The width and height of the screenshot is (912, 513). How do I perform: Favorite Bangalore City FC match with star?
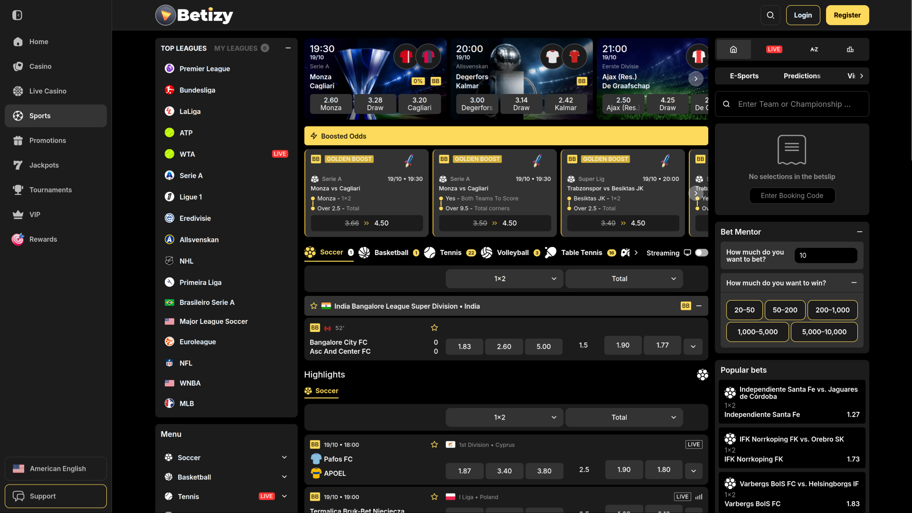click(434, 328)
